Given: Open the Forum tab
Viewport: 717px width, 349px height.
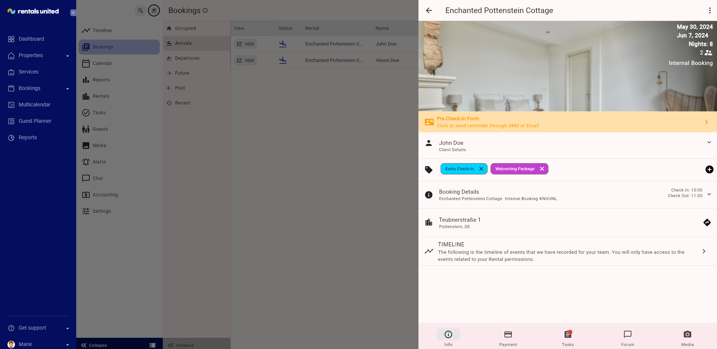Looking at the screenshot, I should coord(628,338).
